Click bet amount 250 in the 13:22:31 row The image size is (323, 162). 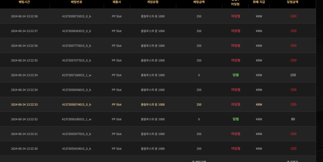click(199, 134)
